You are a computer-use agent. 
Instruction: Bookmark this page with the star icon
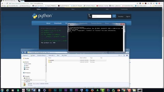point(137,3)
